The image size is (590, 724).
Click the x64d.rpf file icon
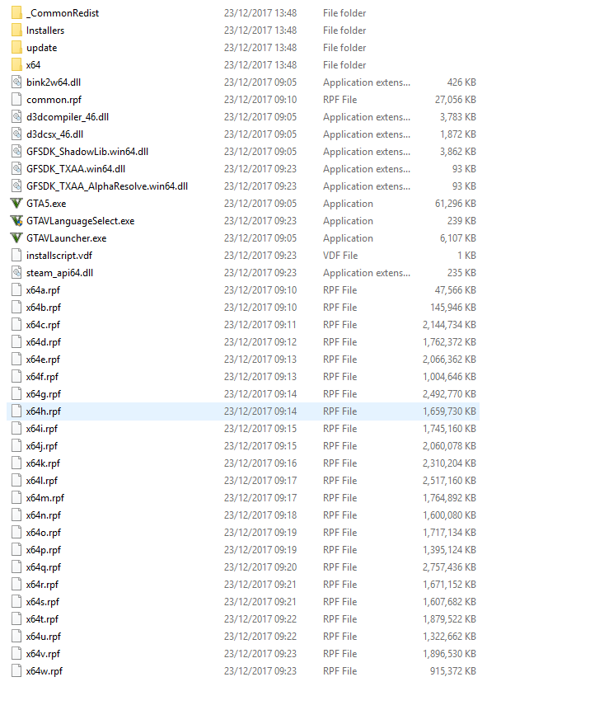(16, 342)
